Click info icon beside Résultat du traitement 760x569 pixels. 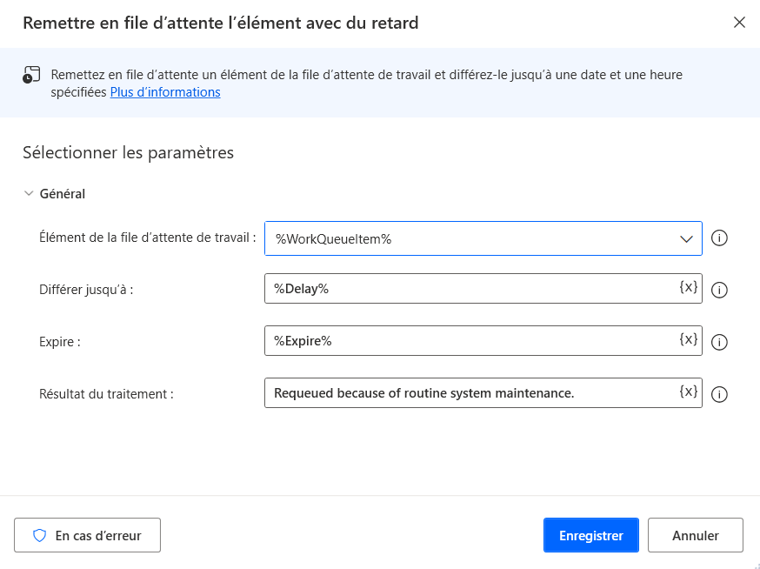coord(719,394)
